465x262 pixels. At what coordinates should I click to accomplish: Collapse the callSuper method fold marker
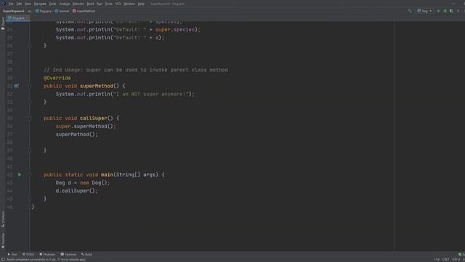[31, 118]
